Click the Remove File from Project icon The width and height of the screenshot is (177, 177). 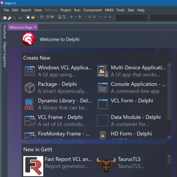[64, 17]
